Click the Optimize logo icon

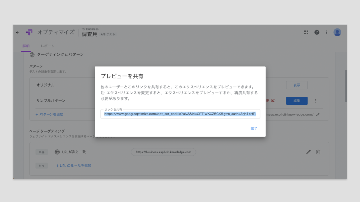29,32
